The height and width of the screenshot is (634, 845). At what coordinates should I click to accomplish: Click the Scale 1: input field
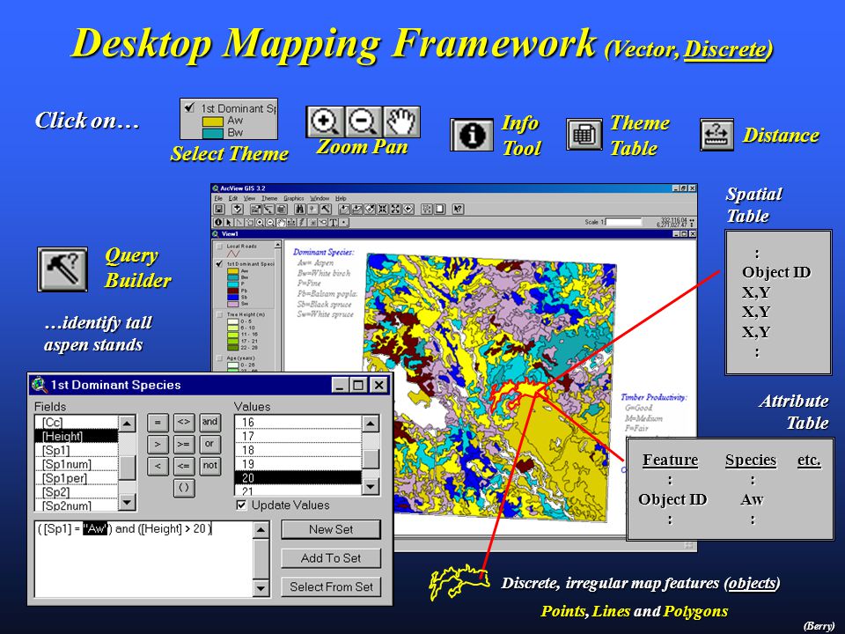(x=623, y=222)
